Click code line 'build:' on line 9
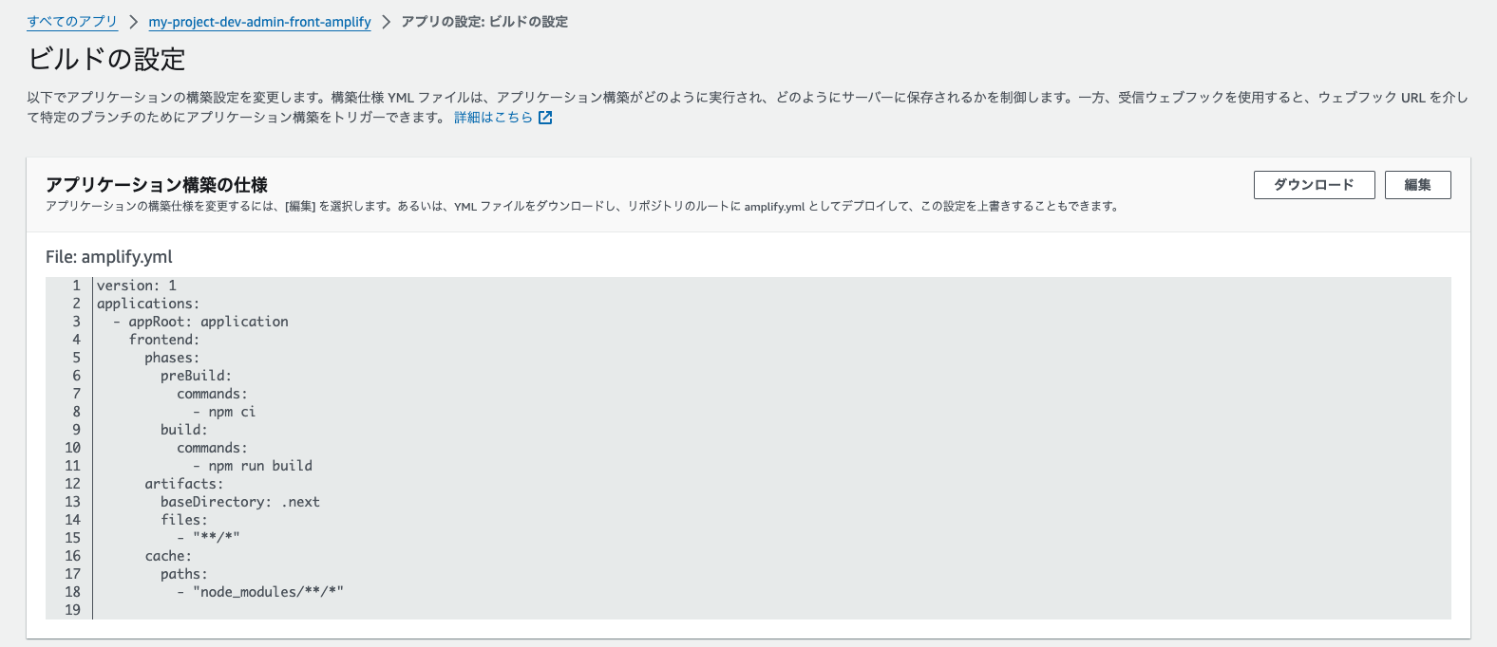This screenshot has height=647, width=1497. (184, 430)
